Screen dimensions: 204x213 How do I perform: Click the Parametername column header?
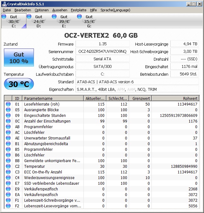tap(53, 98)
